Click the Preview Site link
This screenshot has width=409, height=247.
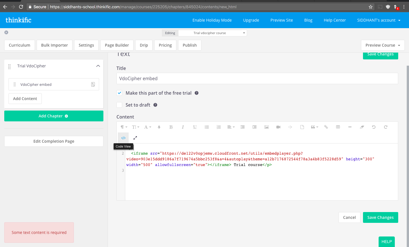(281, 20)
